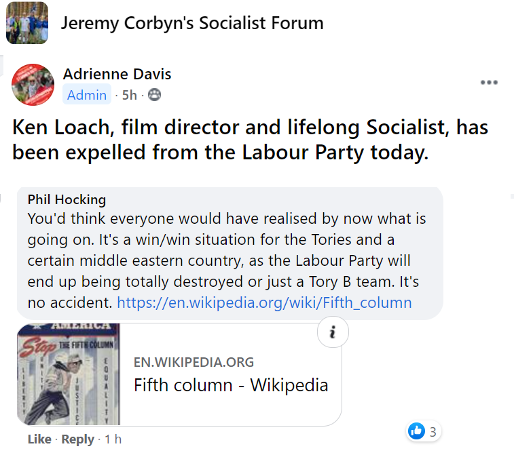The width and height of the screenshot is (514, 455).
Task: Click the info icon on the link preview
Action: click(x=333, y=332)
